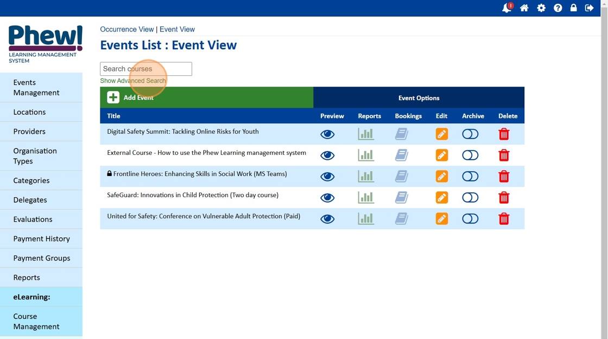Expand Show Advanced Search
The image size is (608, 339).
[x=133, y=81]
